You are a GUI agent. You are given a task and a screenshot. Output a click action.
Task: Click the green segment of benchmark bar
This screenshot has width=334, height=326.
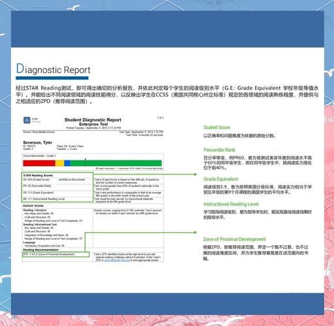click(116, 163)
